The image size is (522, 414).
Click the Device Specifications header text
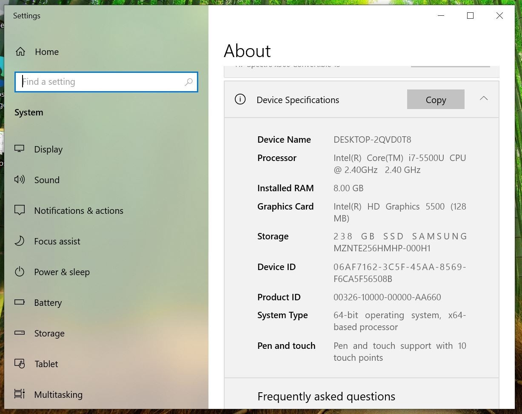click(298, 100)
